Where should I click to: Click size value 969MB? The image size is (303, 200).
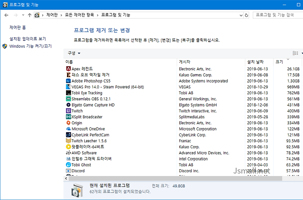[x=293, y=87]
